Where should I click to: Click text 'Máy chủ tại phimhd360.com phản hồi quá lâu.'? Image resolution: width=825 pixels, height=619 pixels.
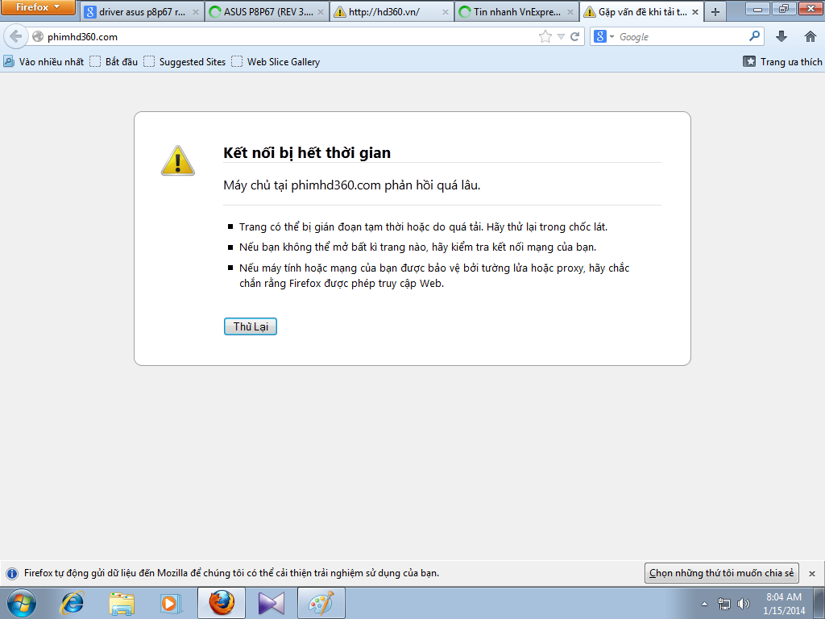pyautogui.click(x=351, y=185)
